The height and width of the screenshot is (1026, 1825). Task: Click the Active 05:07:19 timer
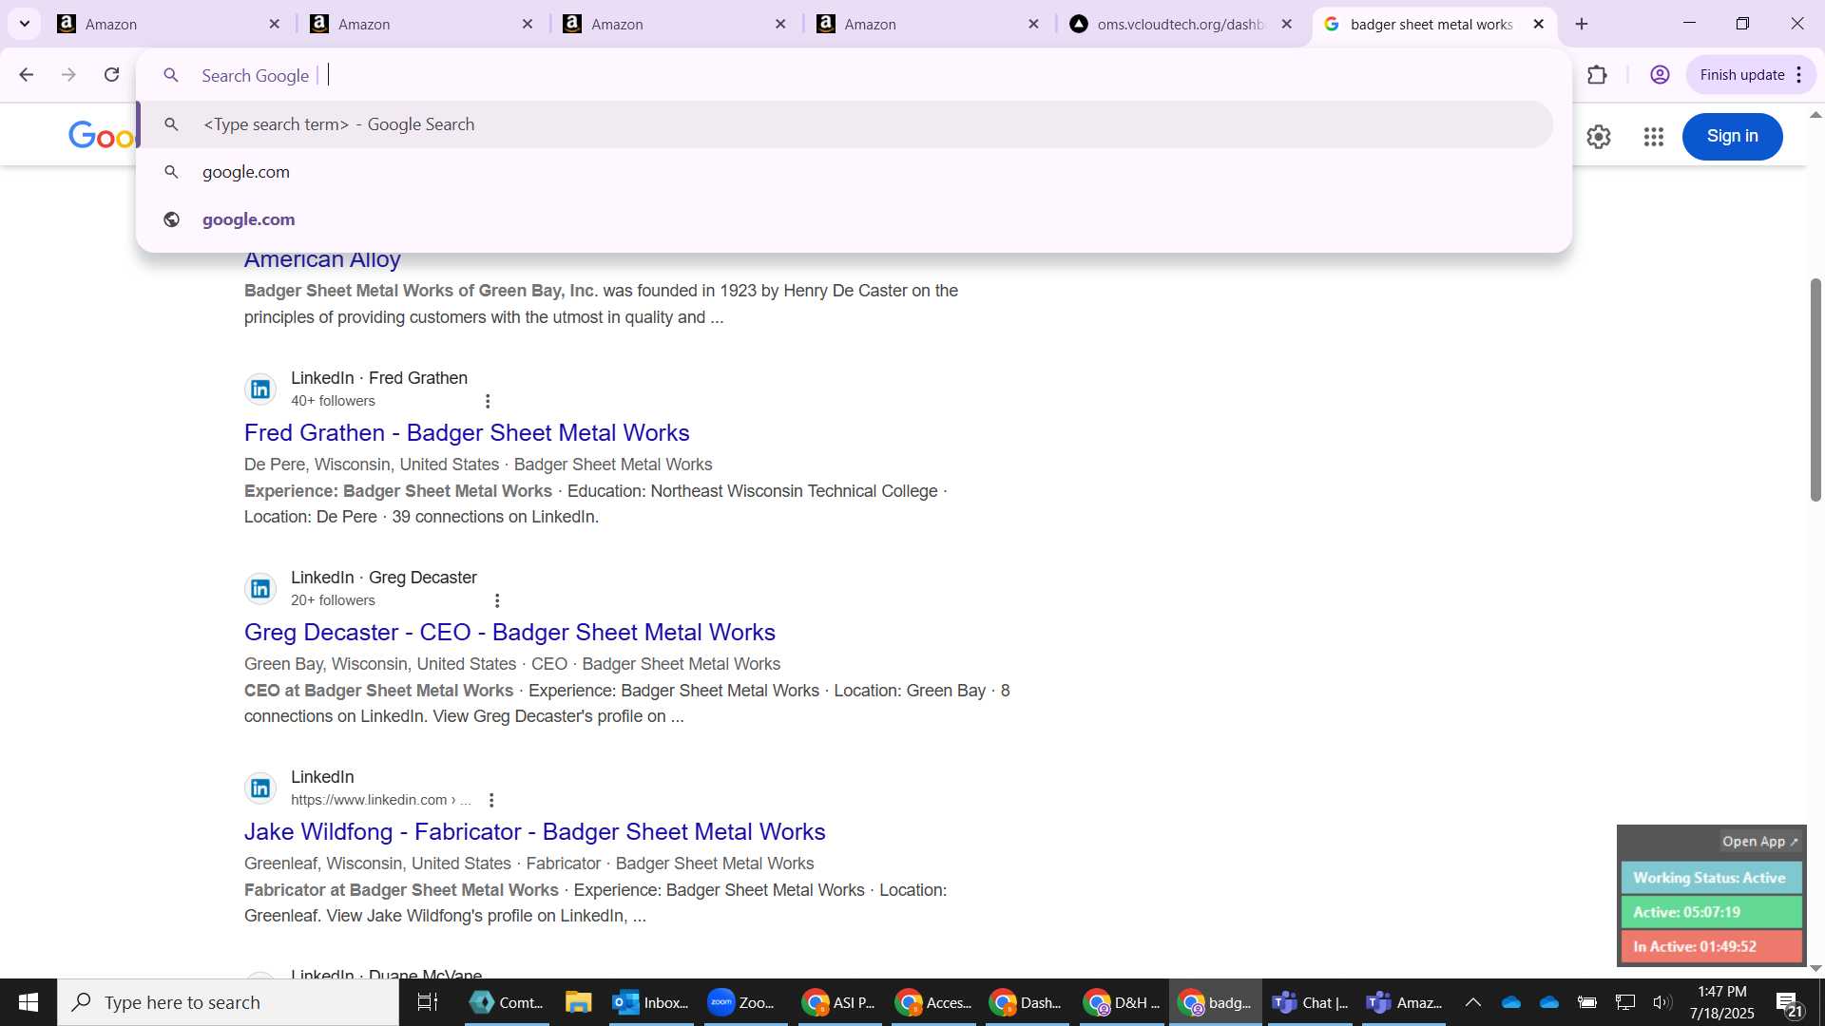[x=1711, y=912]
